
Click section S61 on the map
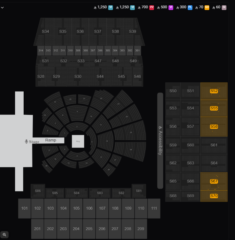pyautogui.click(x=214, y=145)
